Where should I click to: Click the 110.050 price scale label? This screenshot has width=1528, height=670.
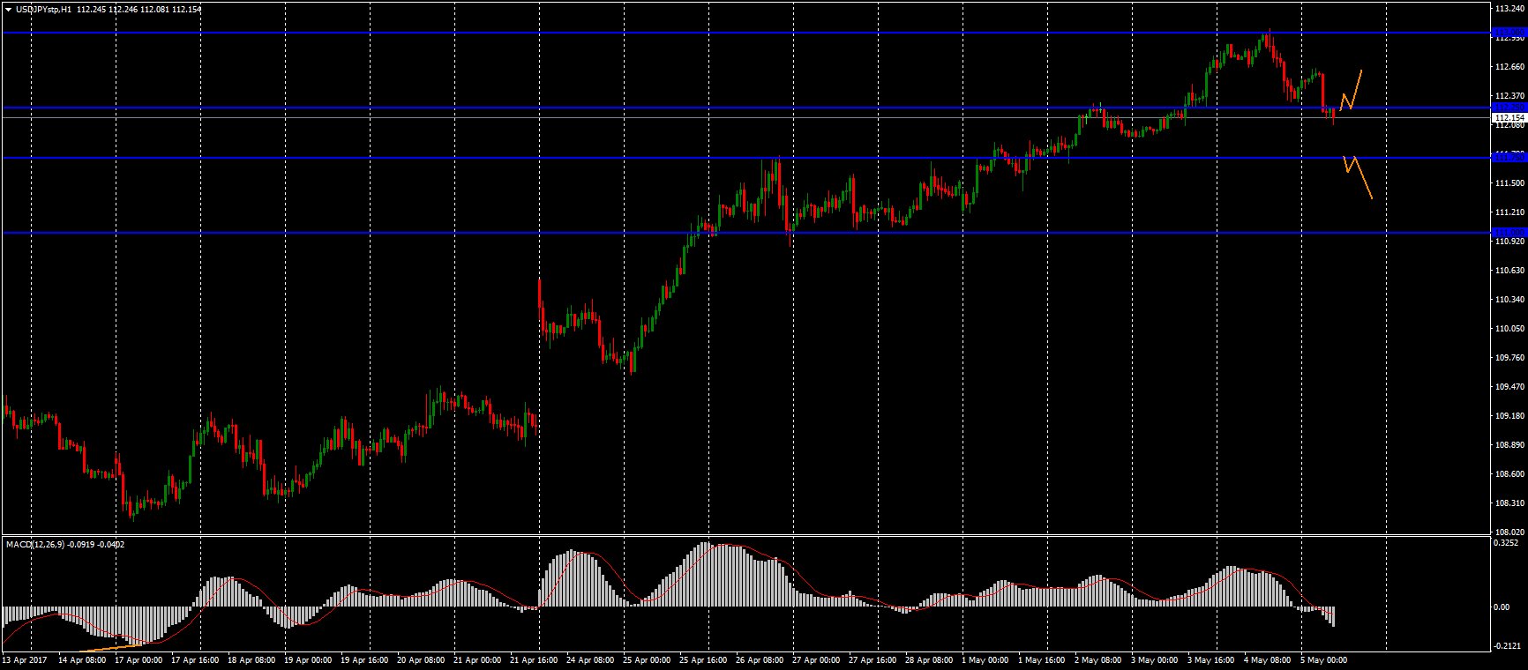(x=1509, y=329)
